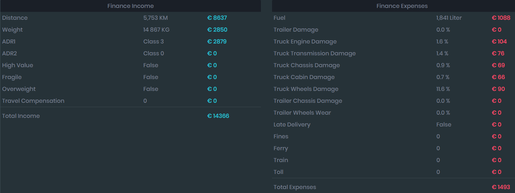Screen dimensions: 515x193
Task: Click the ADR1 Class 3 value
Action: pos(153,42)
